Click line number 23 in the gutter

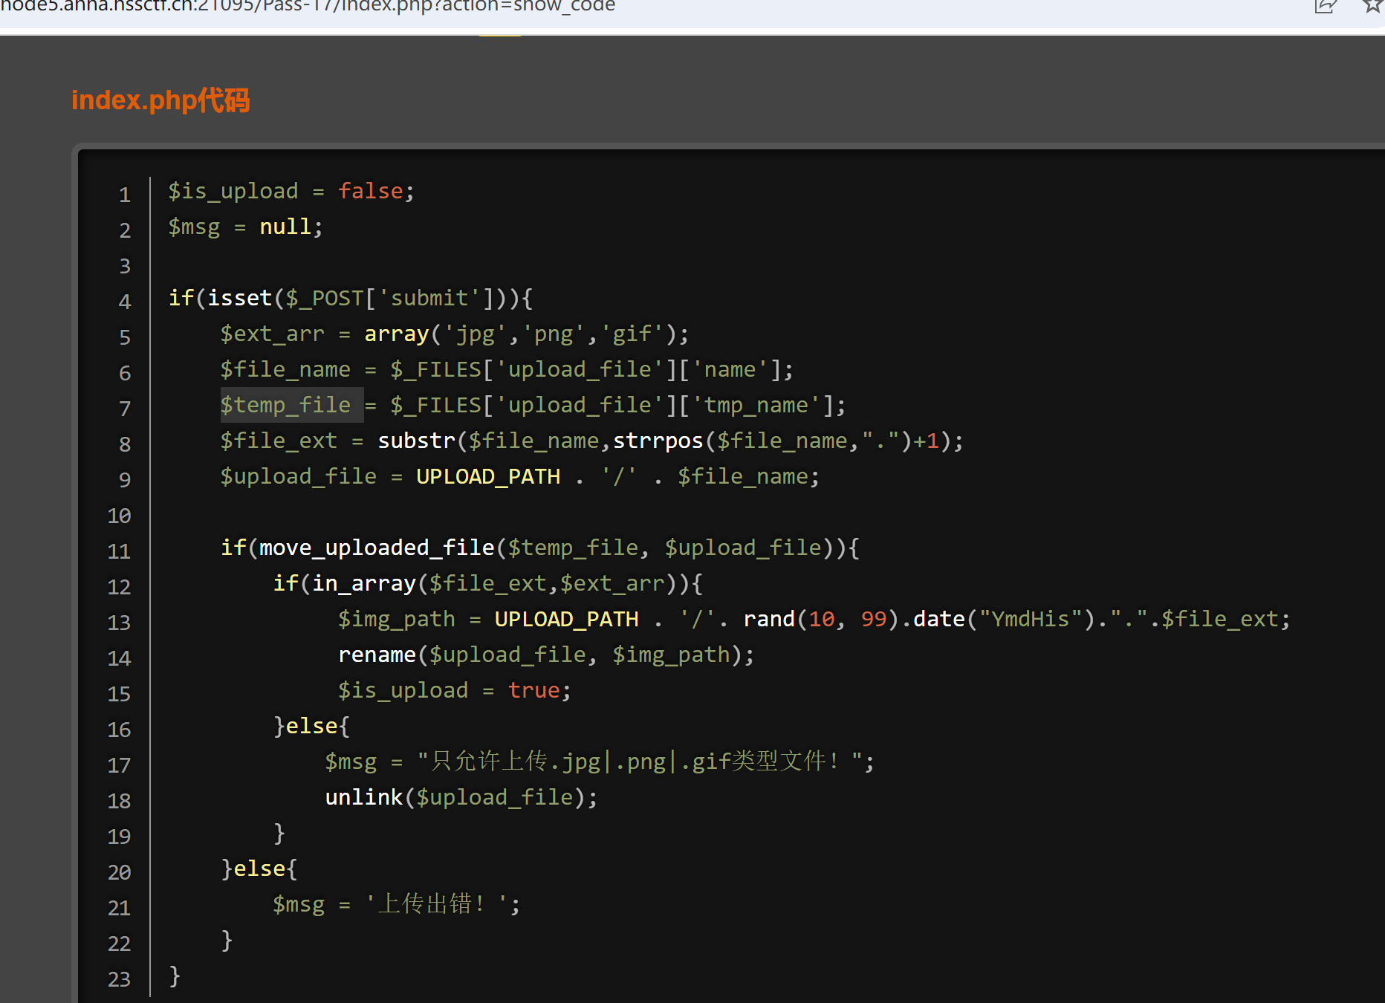(119, 979)
